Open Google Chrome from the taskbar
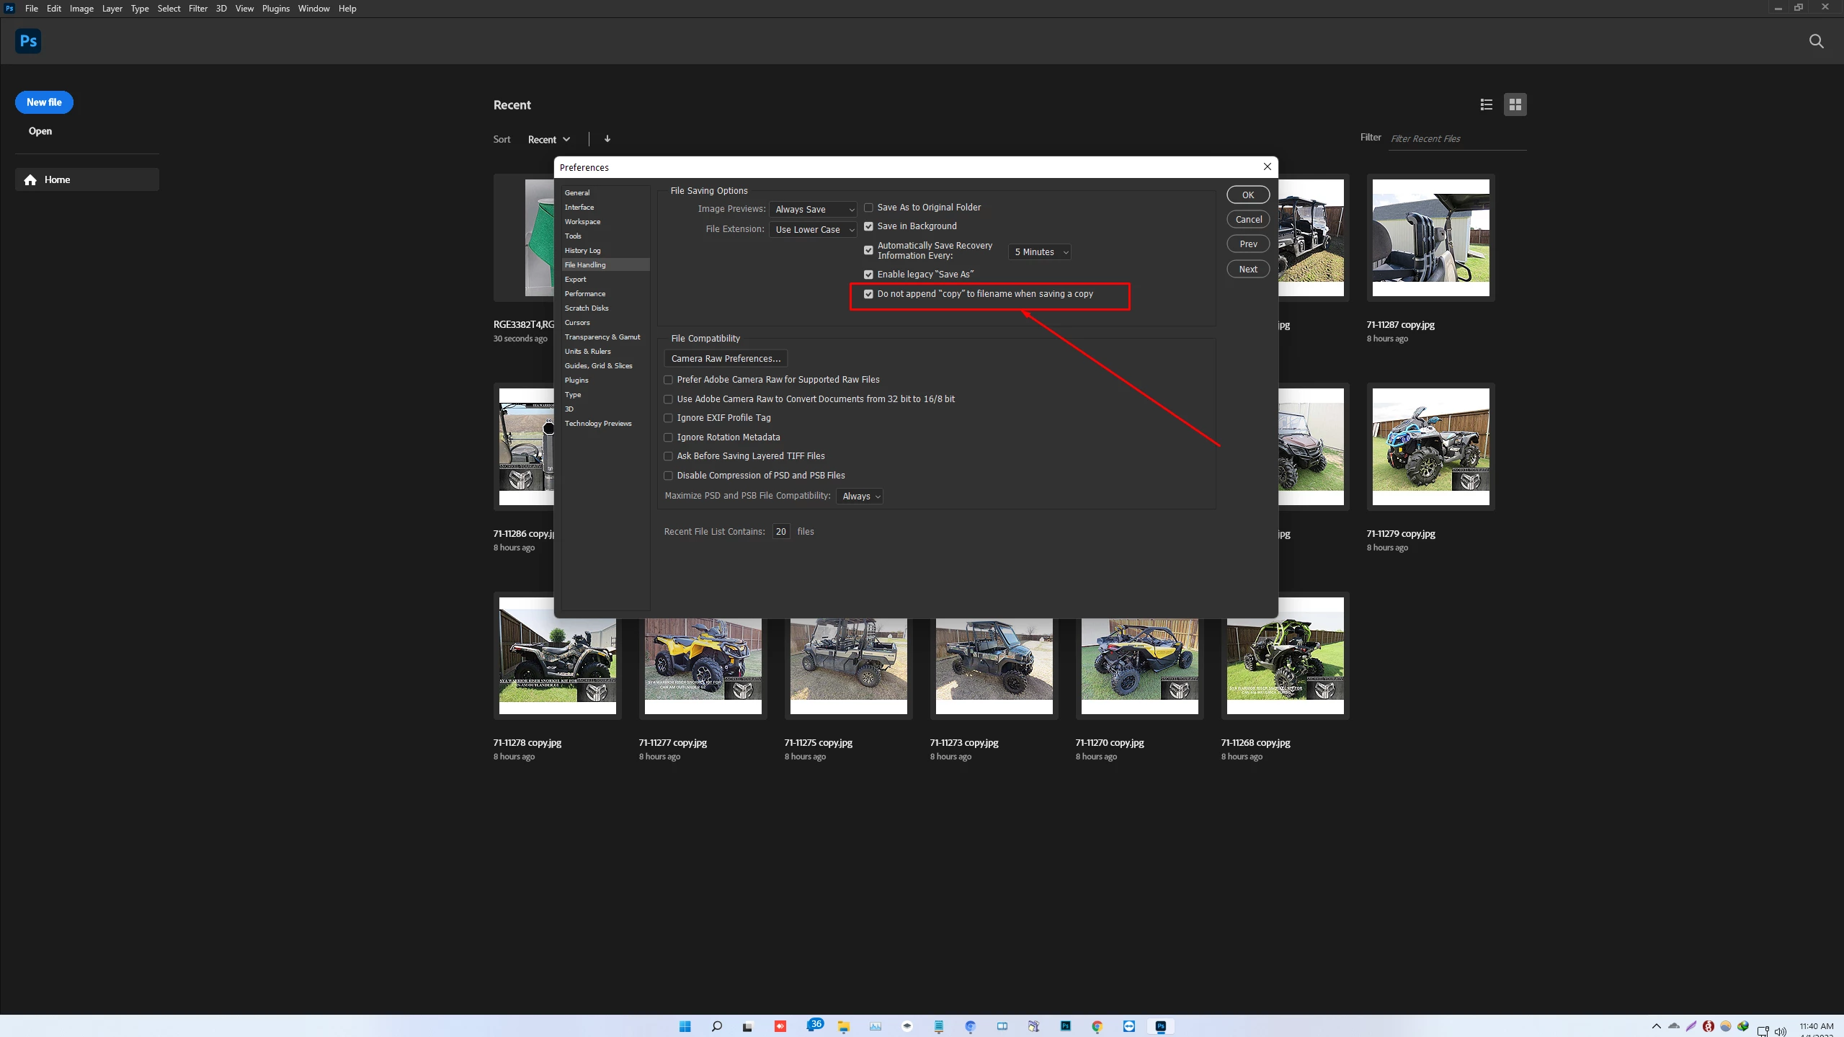Screen dimensions: 1844x1037 (1097, 1026)
